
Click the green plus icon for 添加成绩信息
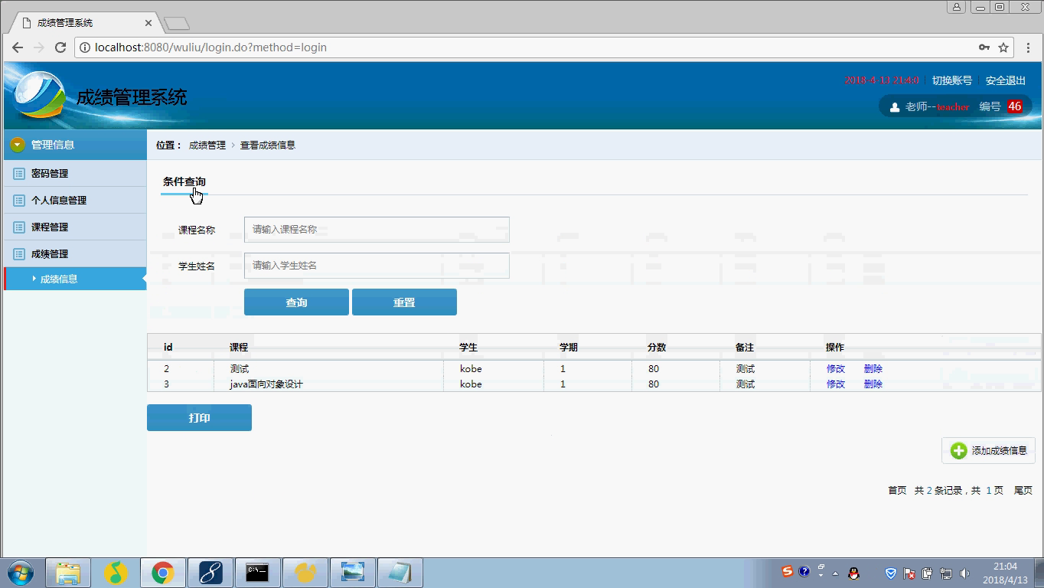[x=958, y=450]
